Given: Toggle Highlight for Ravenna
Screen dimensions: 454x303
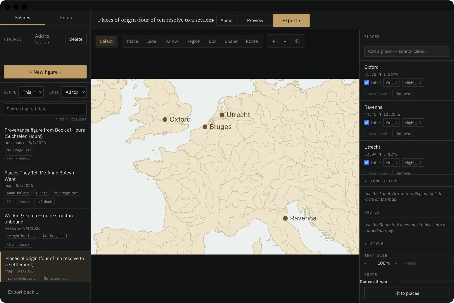Looking at the screenshot, I should click(x=413, y=122).
